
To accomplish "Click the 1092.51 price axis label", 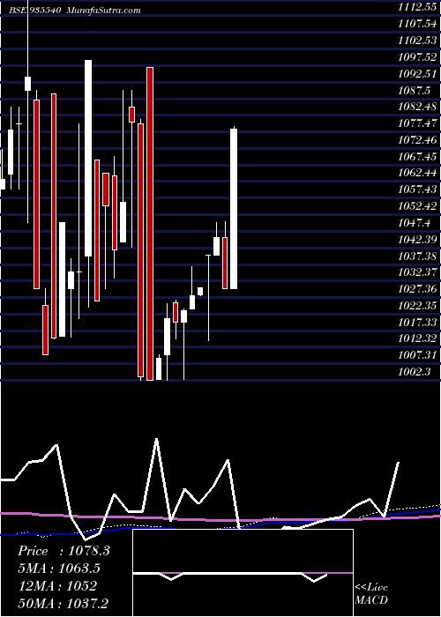I will coord(417,73).
